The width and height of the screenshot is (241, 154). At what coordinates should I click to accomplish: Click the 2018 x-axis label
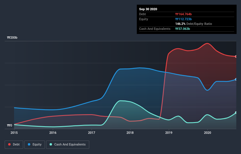click(130, 133)
